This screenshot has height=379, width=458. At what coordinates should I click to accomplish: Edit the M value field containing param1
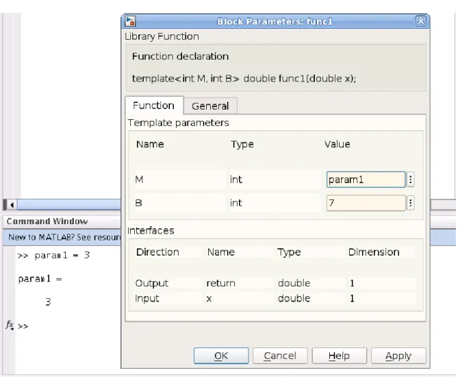pyautogui.click(x=366, y=180)
